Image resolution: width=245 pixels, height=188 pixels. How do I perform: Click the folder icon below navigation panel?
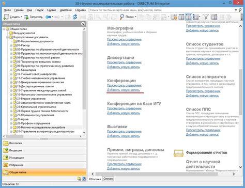click(x=79, y=179)
